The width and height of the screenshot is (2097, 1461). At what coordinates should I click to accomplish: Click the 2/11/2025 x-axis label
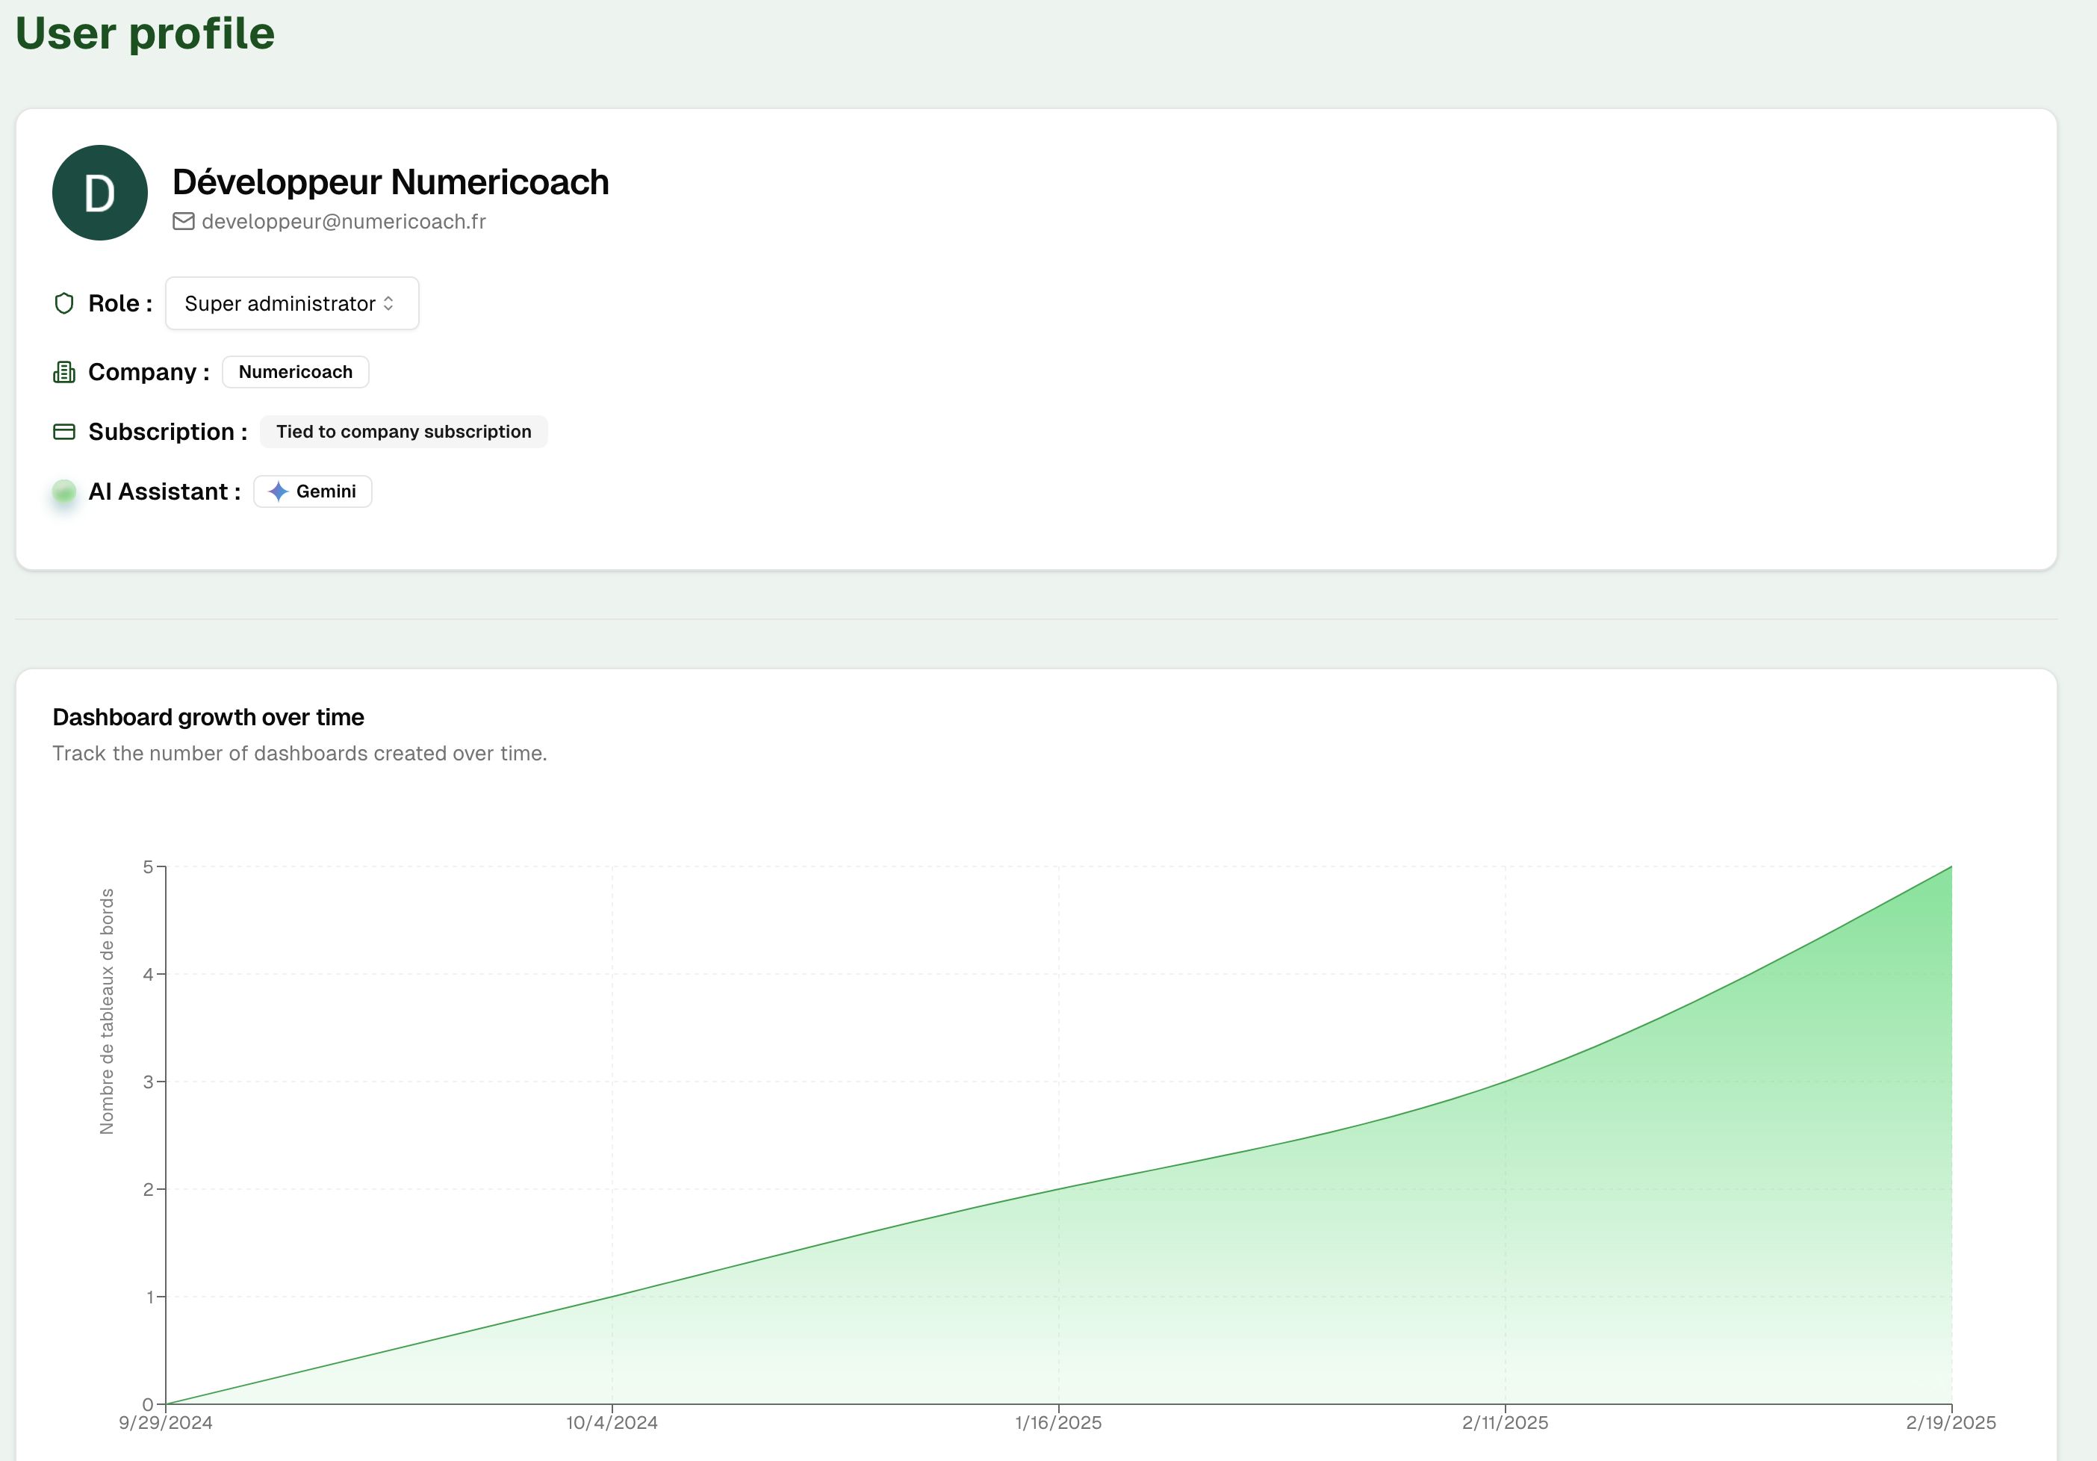pos(1505,1423)
